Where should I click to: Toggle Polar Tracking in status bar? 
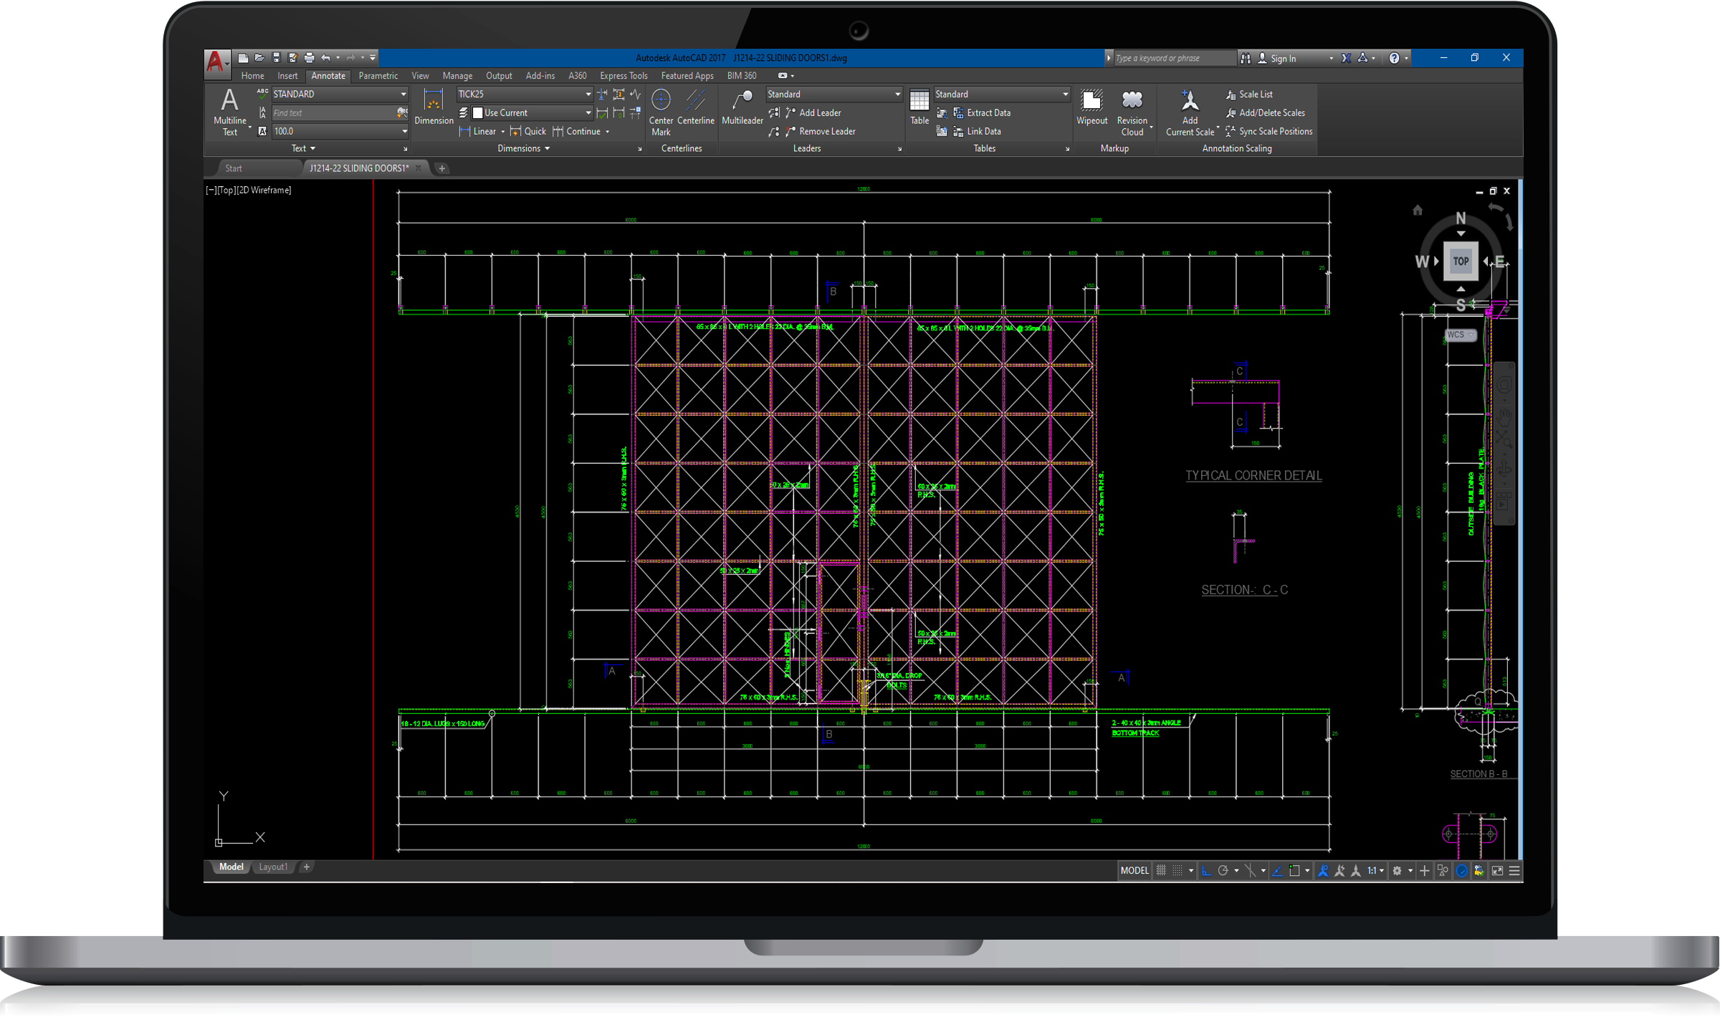(x=1223, y=870)
